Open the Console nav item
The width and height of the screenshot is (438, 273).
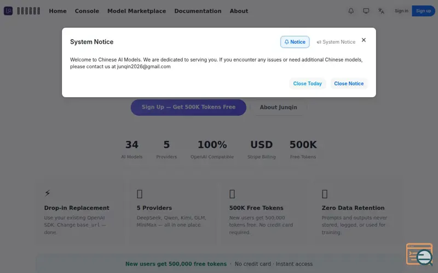(x=87, y=11)
